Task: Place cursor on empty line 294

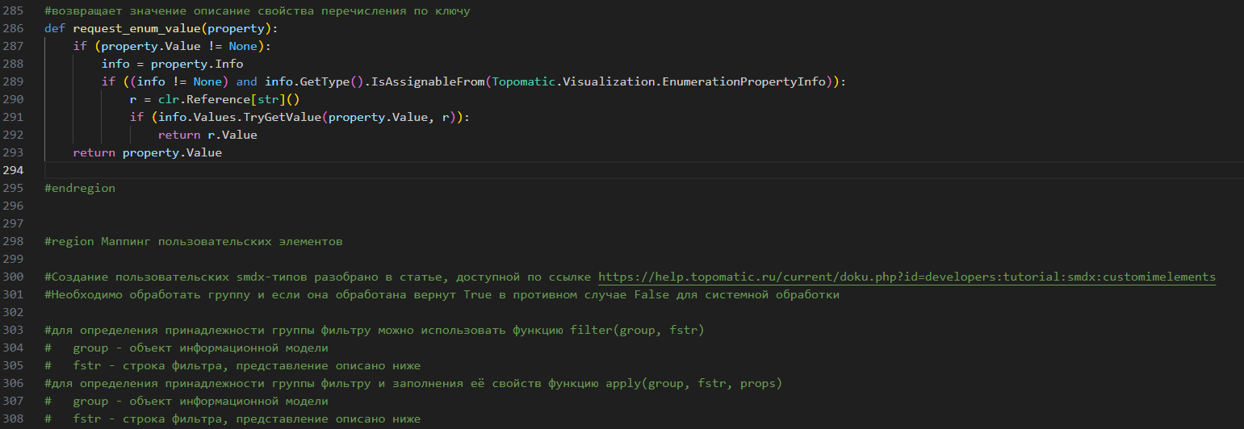Action: (323, 170)
